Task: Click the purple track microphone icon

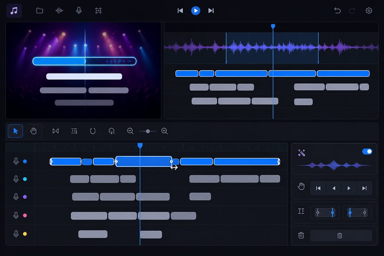Action: [16, 197]
